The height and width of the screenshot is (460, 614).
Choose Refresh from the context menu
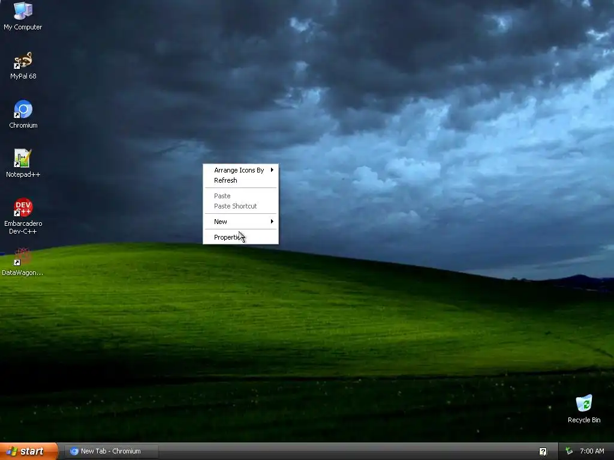tap(241, 180)
